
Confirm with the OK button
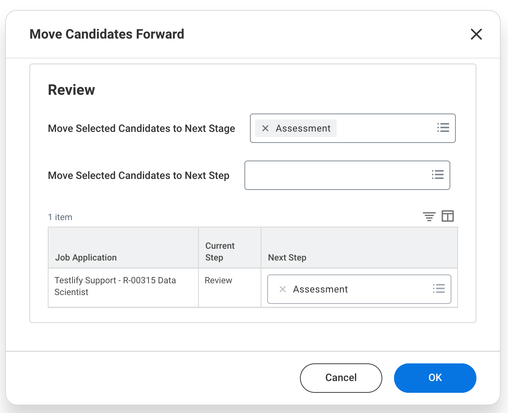click(435, 378)
